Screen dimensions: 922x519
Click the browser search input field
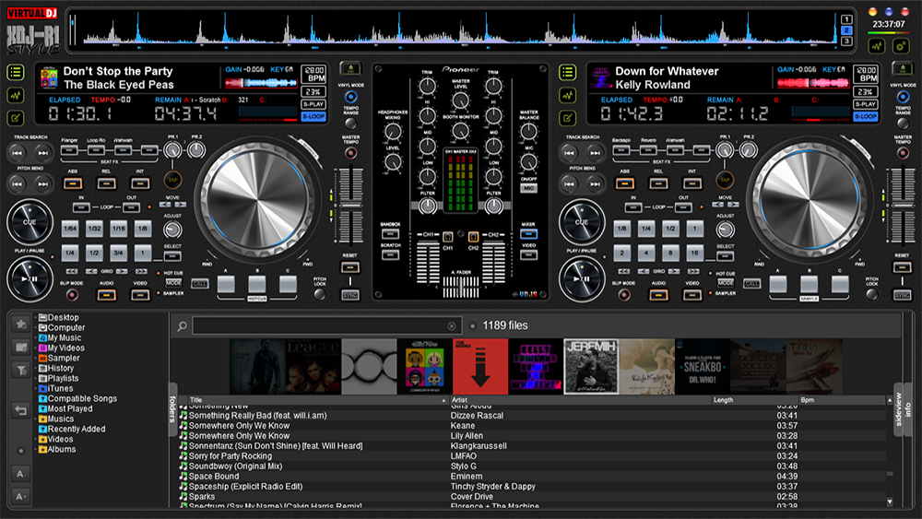pos(326,325)
